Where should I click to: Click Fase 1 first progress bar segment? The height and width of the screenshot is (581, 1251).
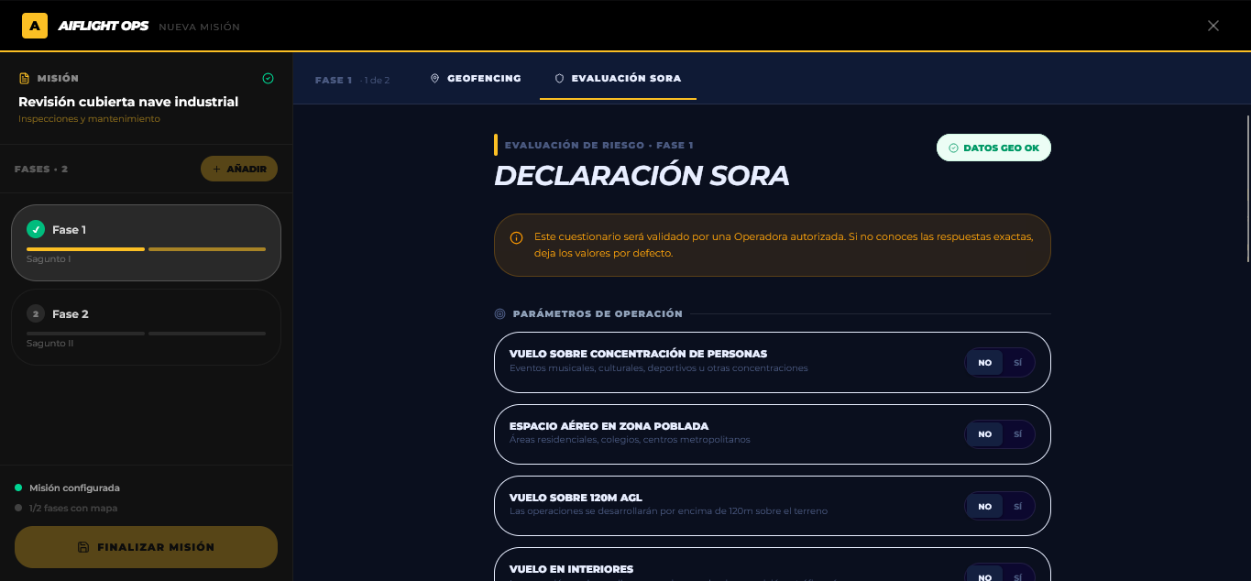pyautogui.click(x=85, y=248)
